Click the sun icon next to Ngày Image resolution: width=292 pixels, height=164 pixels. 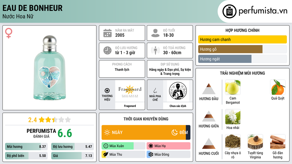point(107,132)
